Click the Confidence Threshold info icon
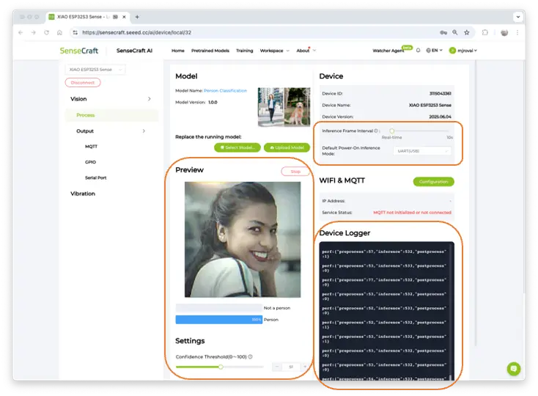The image size is (538, 396). [251, 357]
